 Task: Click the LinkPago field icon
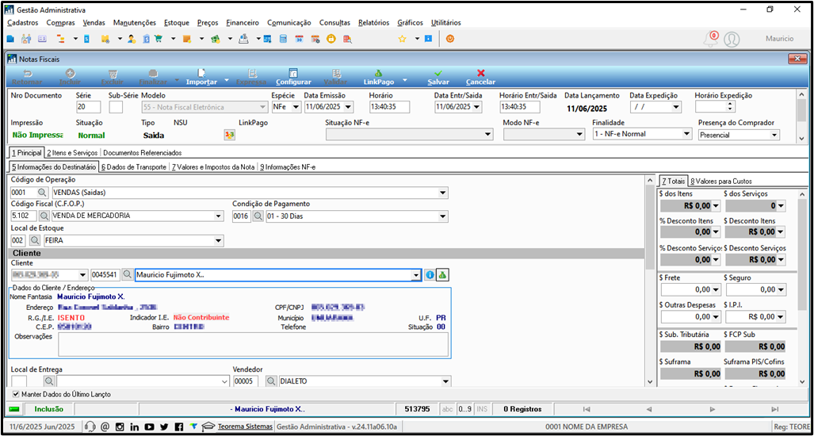(x=229, y=135)
